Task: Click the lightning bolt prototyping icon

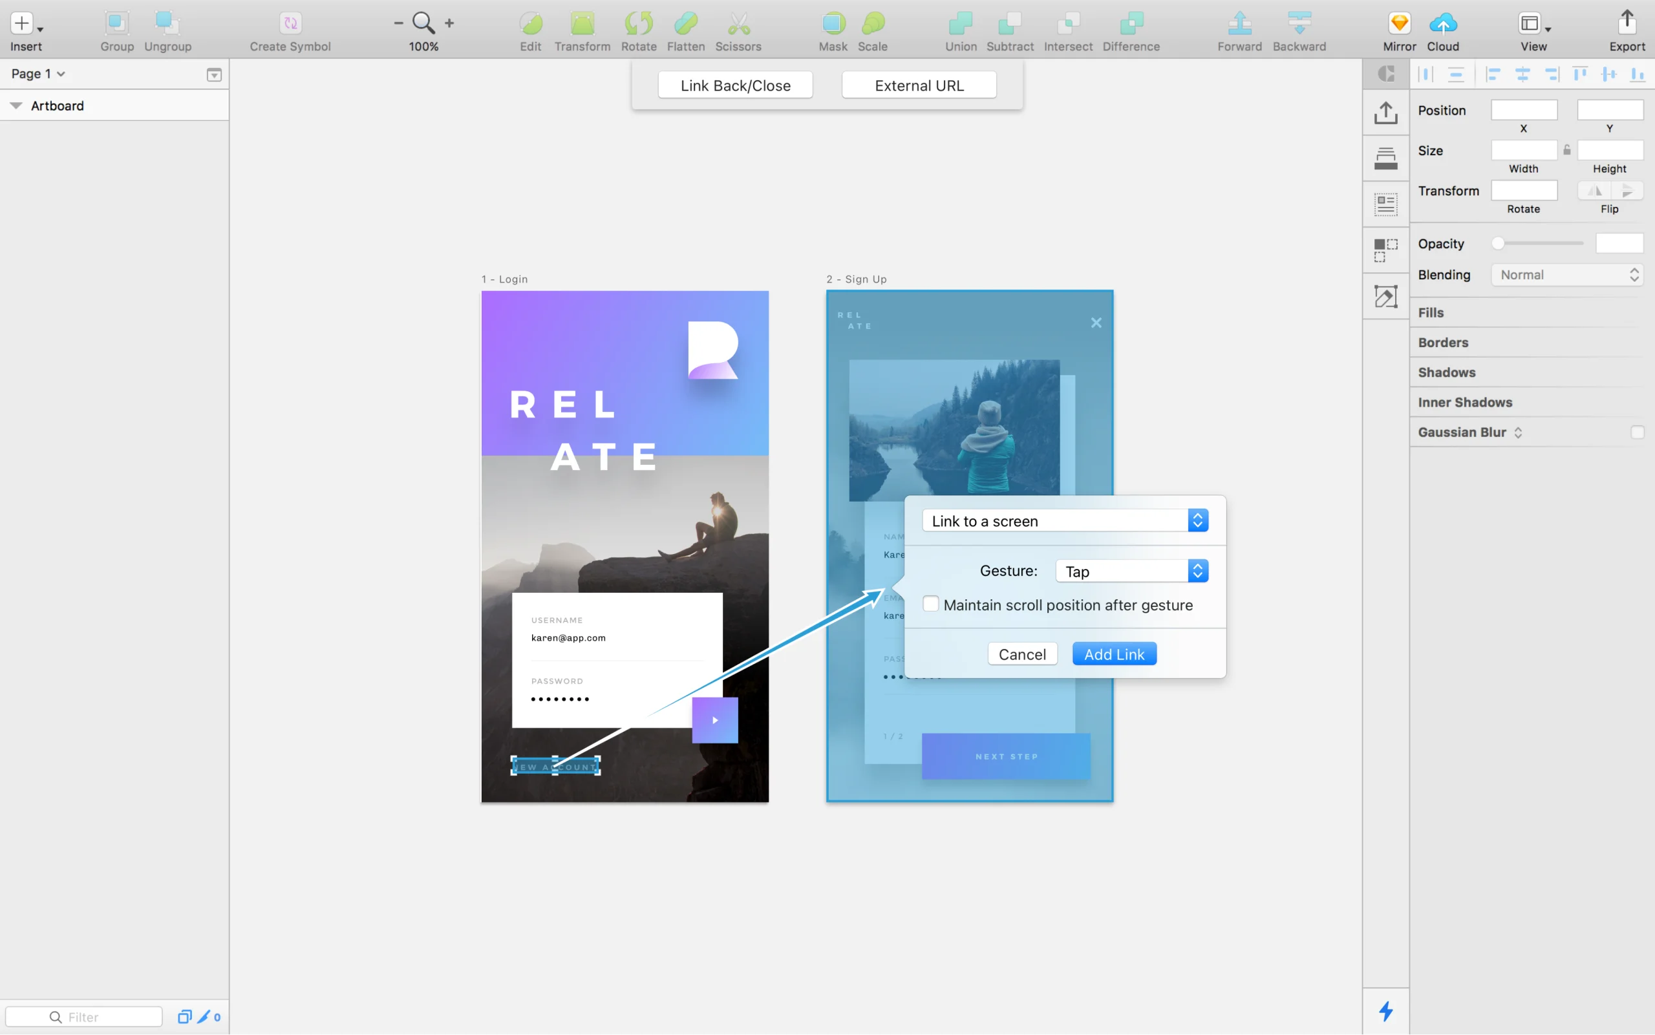Action: tap(1385, 1010)
